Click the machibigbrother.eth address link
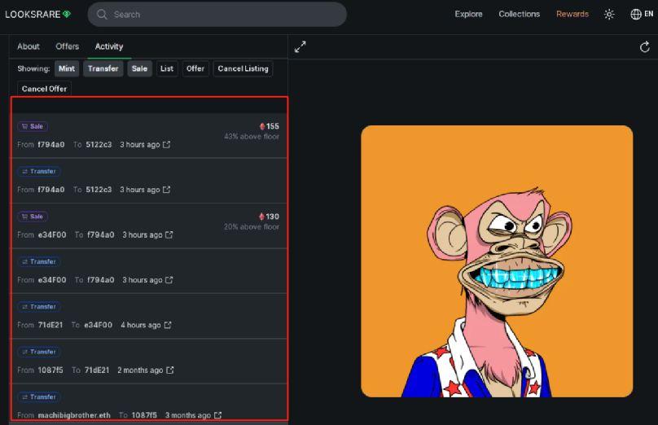 [x=74, y=415]
